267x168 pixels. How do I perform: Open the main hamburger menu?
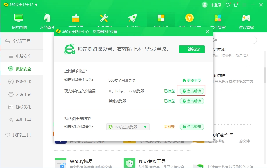pos(244,5)
